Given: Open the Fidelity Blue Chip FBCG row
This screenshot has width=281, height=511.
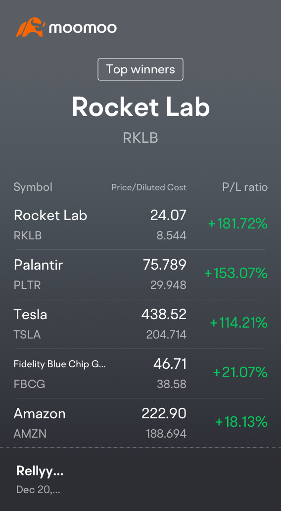Looking at the screenshot, I should coord(140,374).
